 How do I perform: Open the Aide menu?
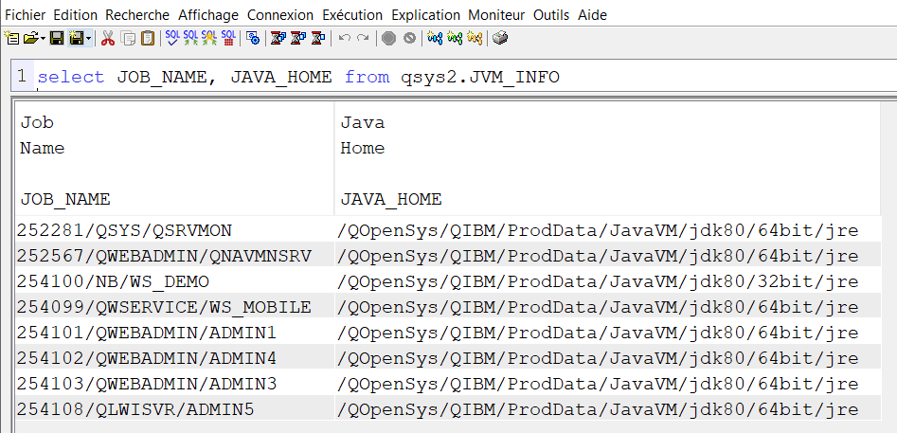592,15
